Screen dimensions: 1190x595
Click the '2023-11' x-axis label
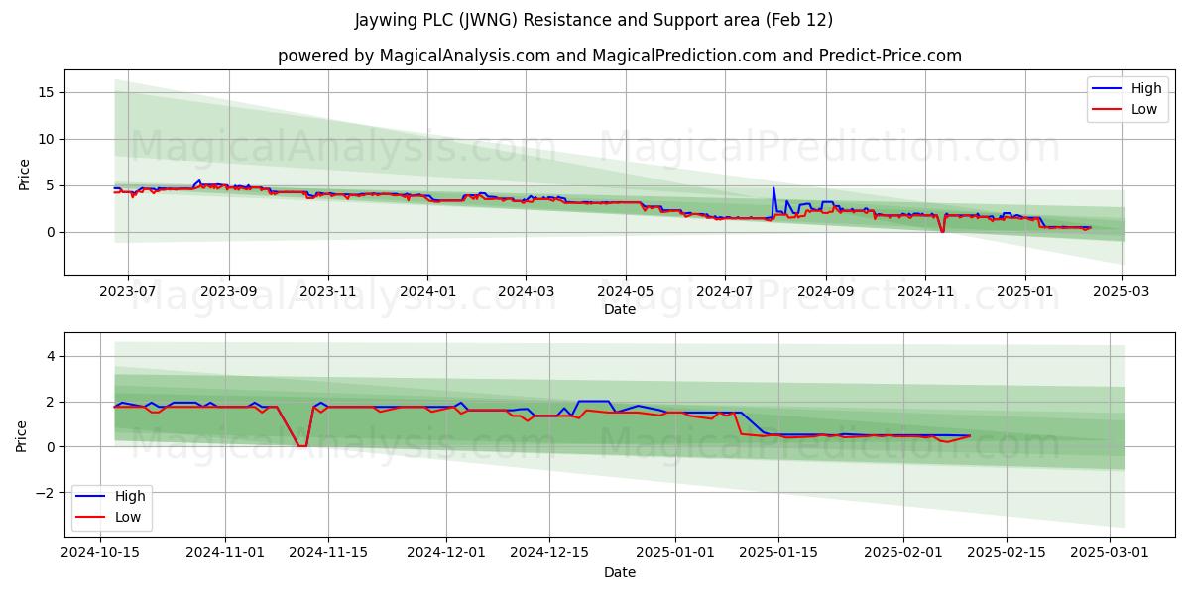point(328,292)
